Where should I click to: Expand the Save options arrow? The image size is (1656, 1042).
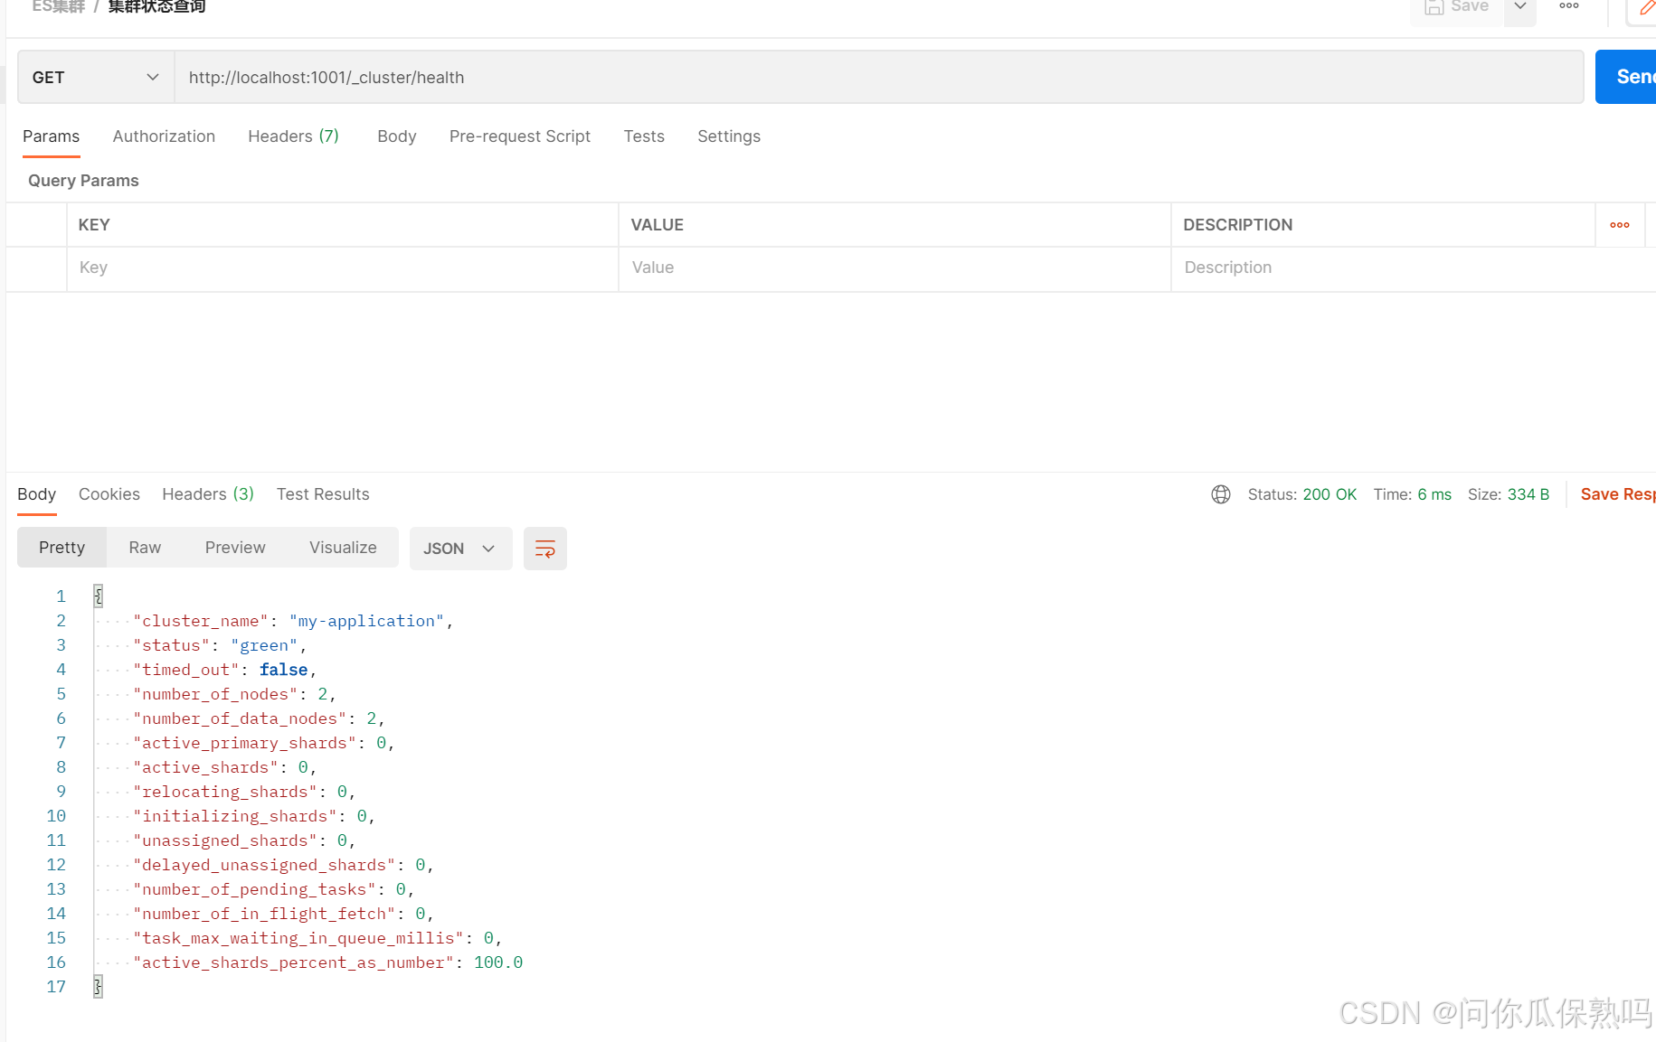pyautogui.click(x=1520, y=7)
